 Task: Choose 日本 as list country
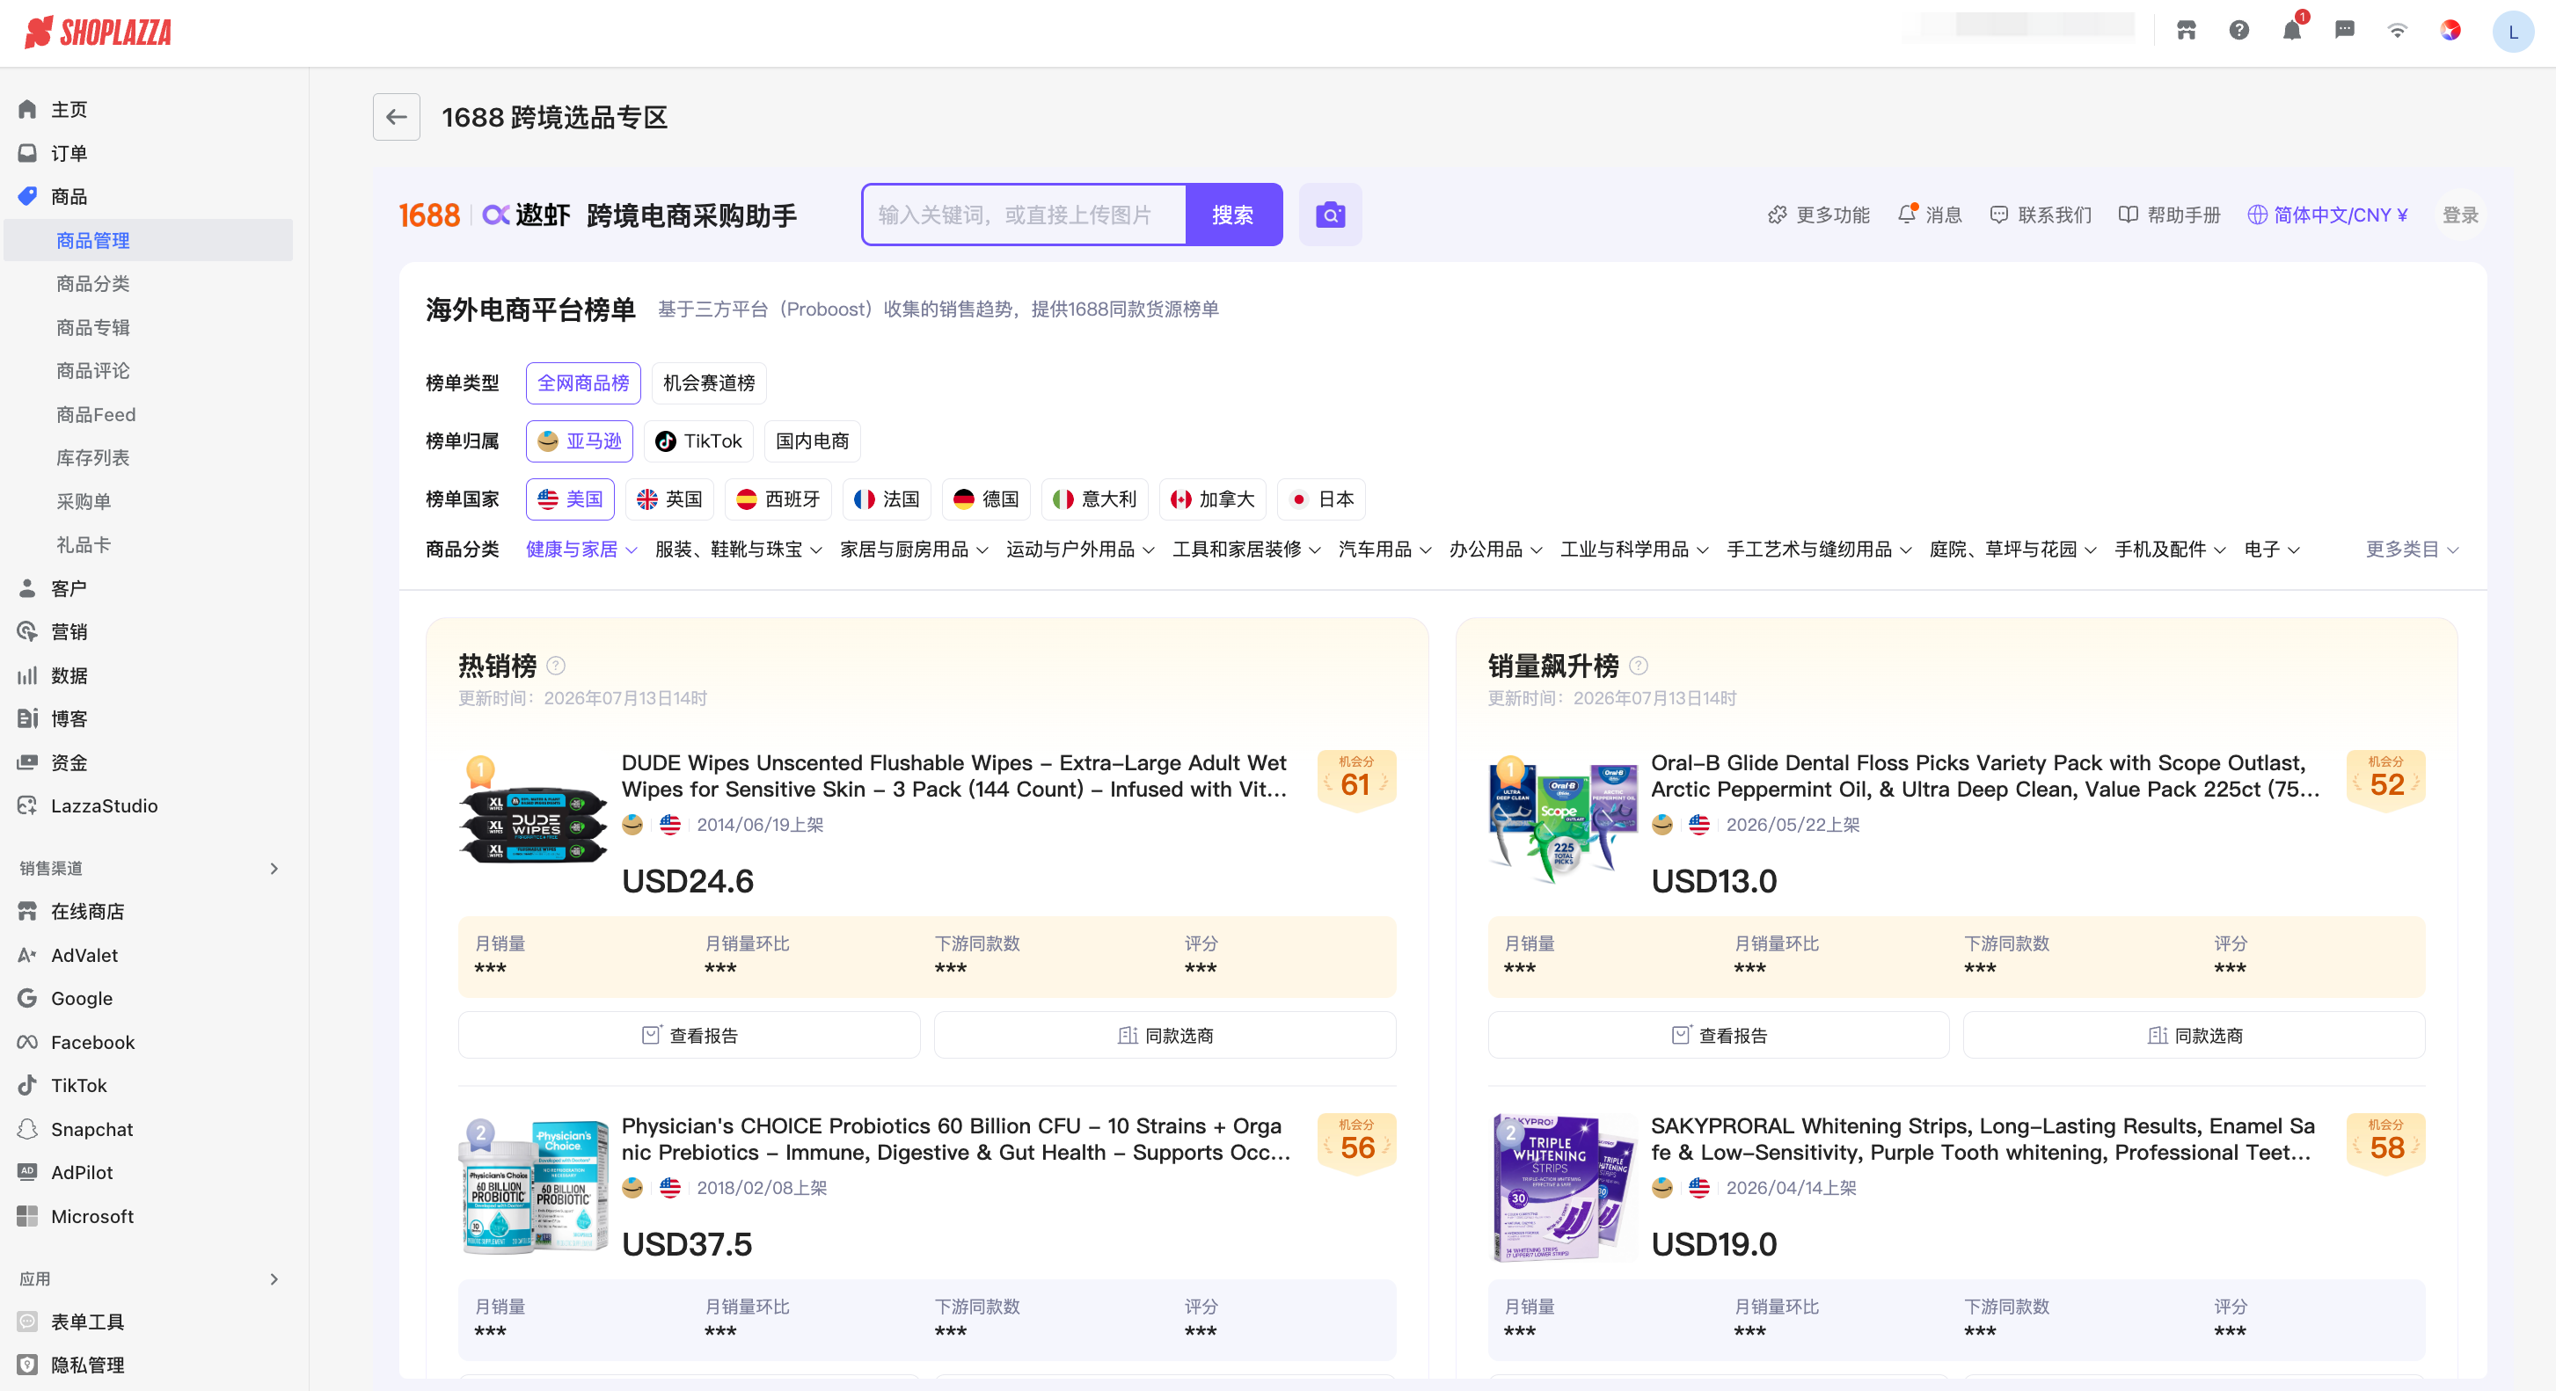pos(1322,499)
